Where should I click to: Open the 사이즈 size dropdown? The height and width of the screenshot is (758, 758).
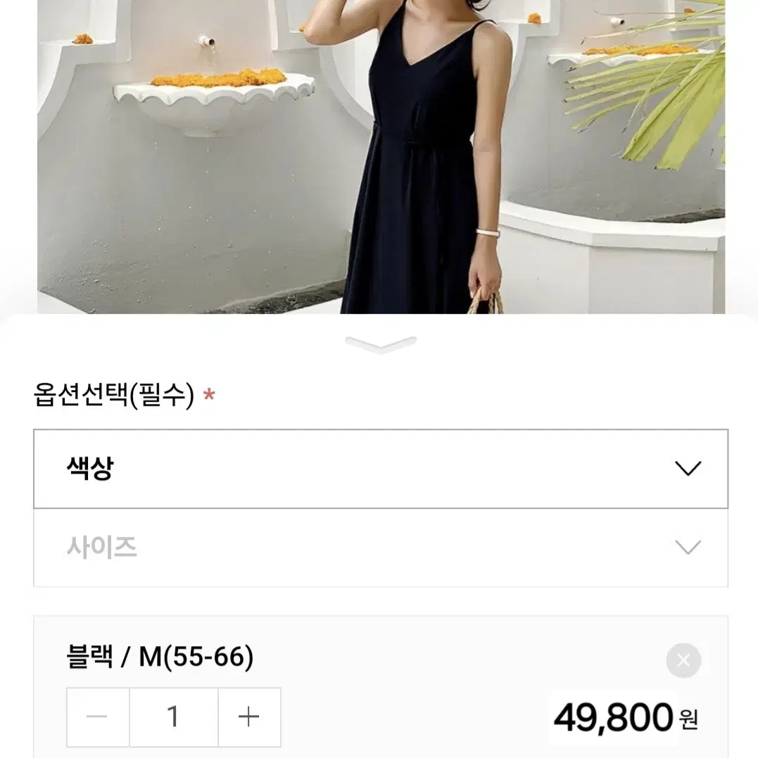pos(381,548)
